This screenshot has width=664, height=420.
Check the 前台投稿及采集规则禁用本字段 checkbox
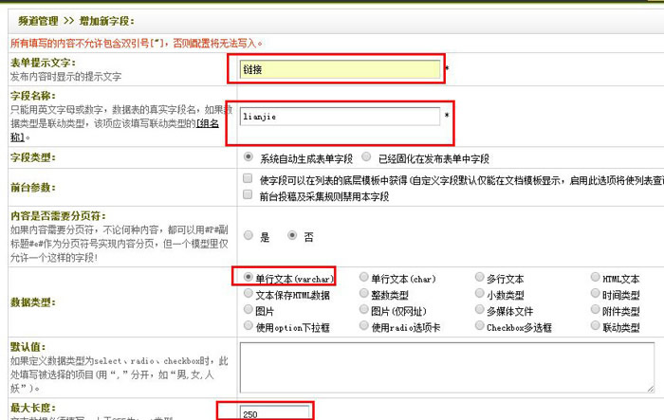(249, 196)
